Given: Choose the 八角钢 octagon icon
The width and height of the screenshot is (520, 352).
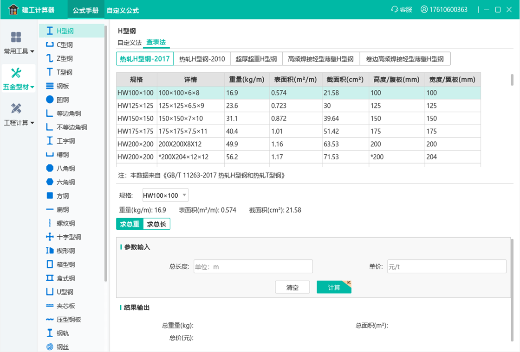Looking at the screenshot, I should click(x=49, y=169).
